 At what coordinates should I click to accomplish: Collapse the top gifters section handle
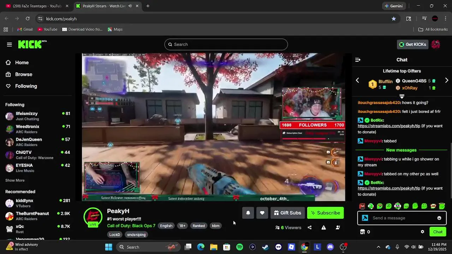(x=402, y=96)
